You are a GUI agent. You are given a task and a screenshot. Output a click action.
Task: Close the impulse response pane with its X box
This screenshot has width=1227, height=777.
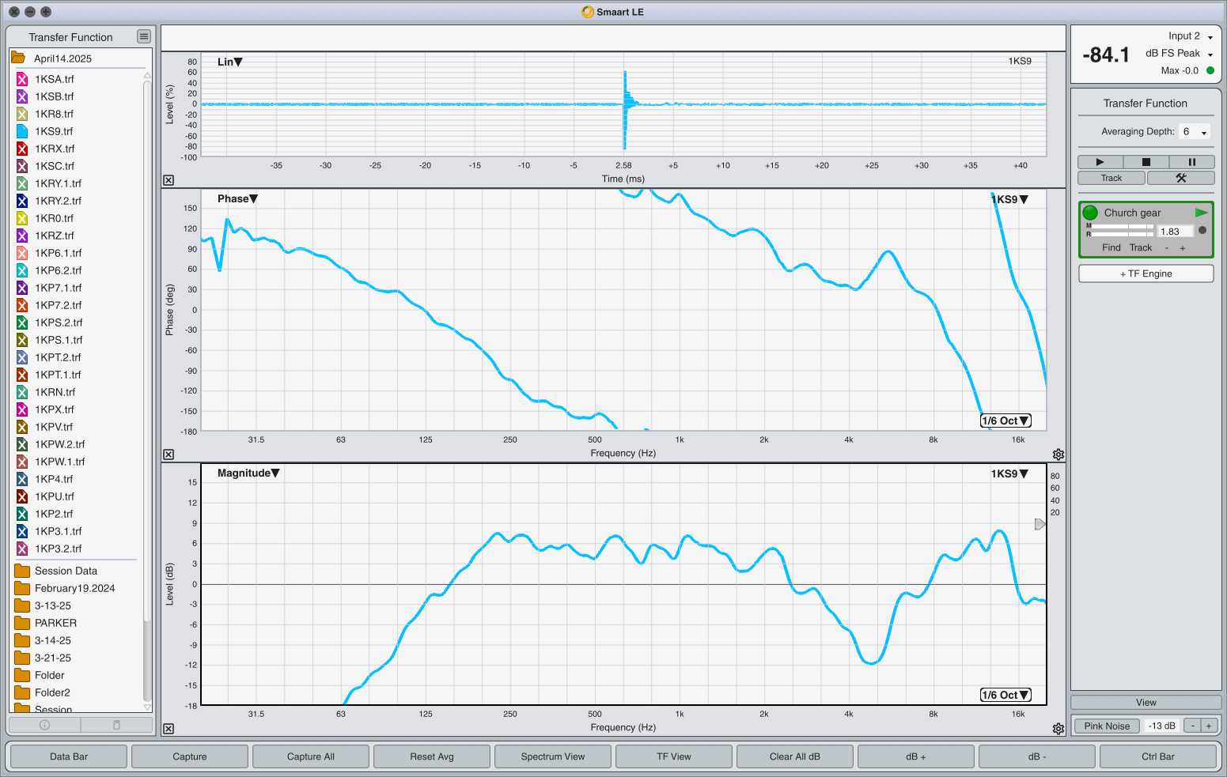169,180
